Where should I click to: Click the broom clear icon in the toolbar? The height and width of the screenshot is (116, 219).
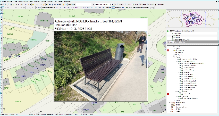point(44,4)
